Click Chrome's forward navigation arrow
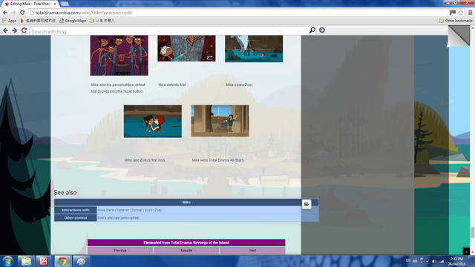This screenshot has width=475, height=267. (x=13, y=13)
